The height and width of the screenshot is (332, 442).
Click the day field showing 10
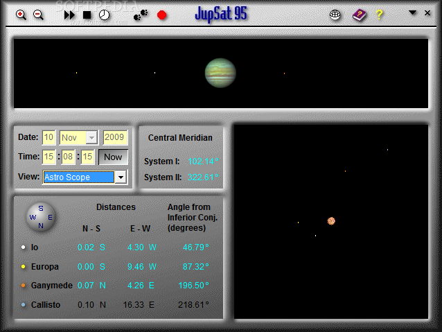48,137
